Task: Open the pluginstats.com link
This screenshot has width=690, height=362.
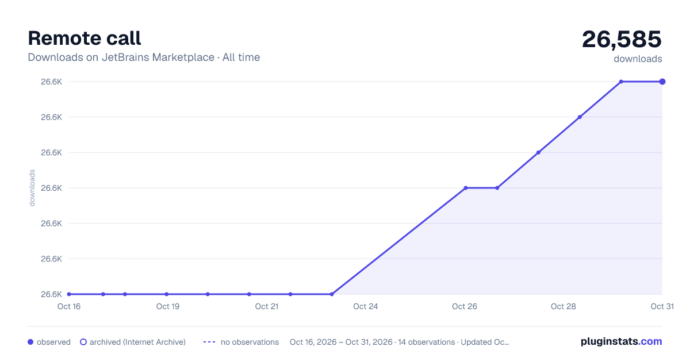Action: tap(621, 341)
